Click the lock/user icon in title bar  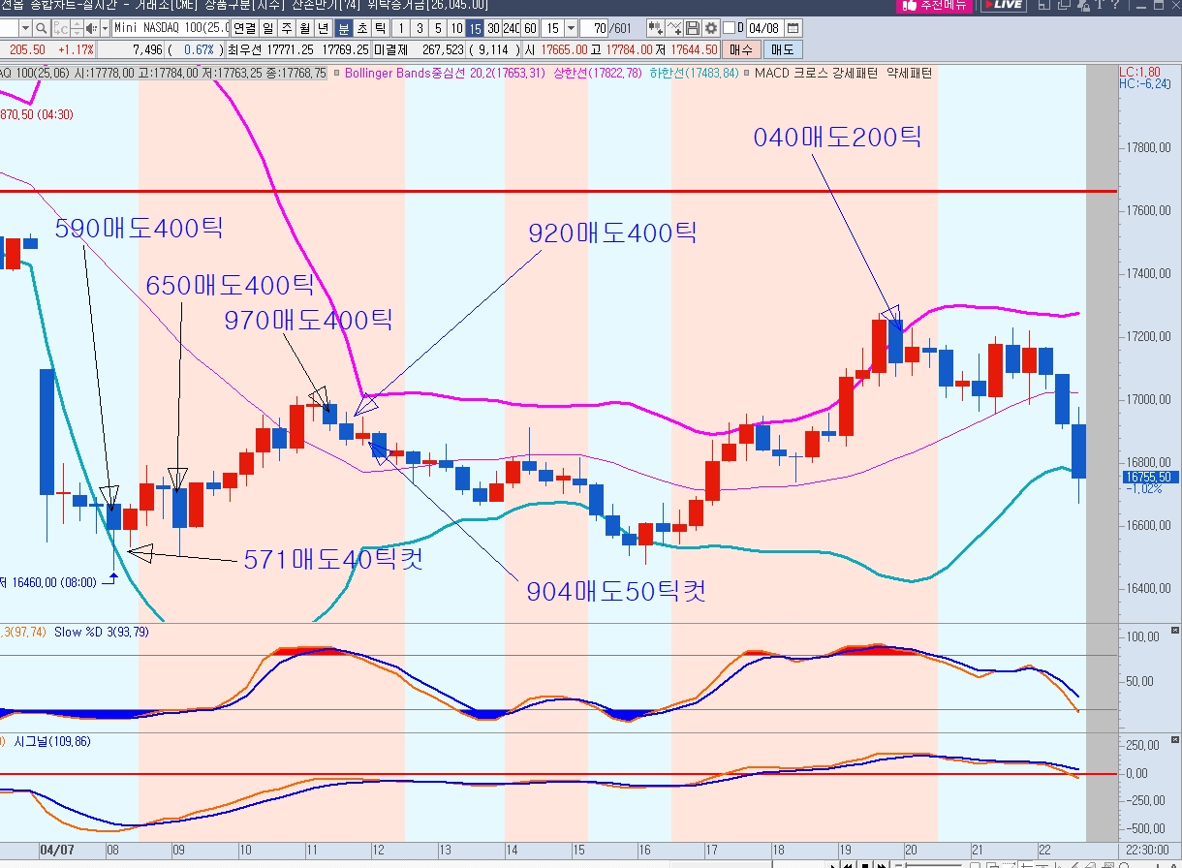1083,5
